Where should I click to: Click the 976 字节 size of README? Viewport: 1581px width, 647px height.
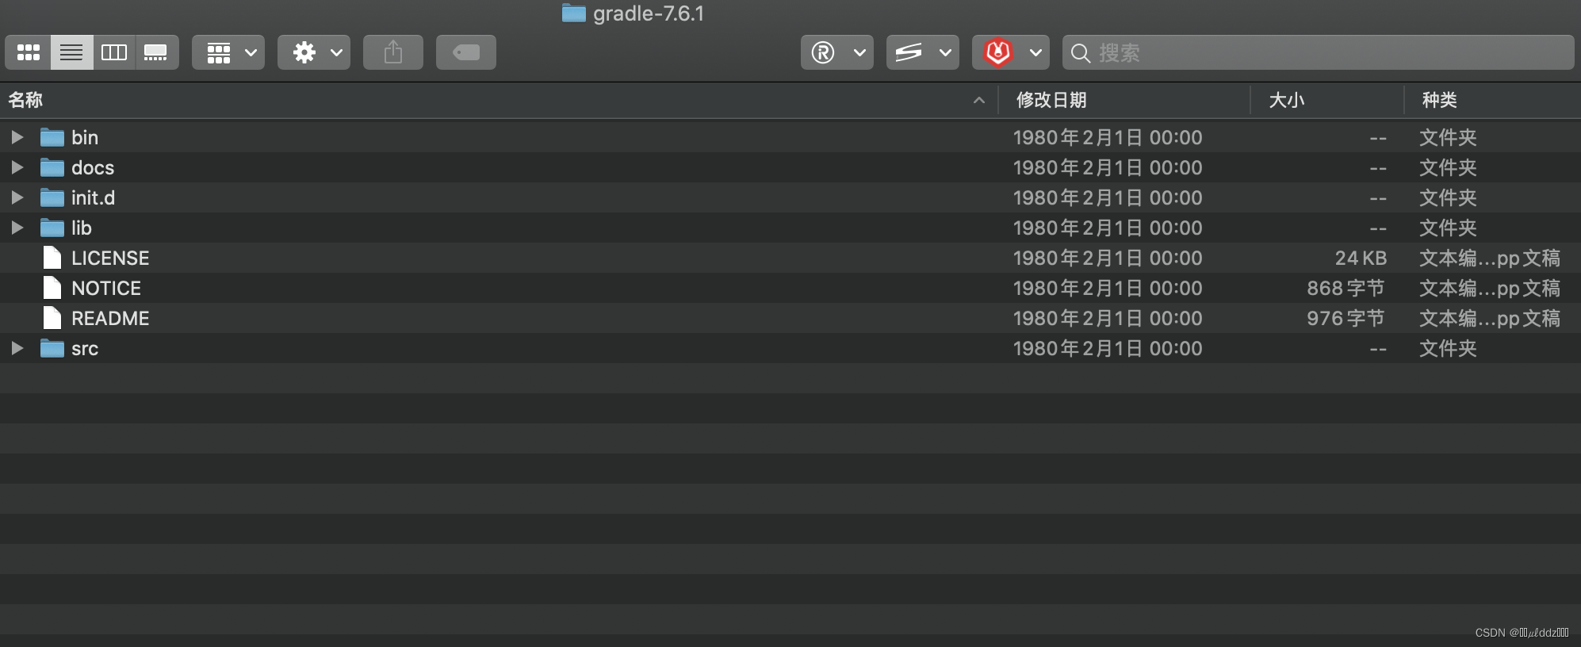1346,318
